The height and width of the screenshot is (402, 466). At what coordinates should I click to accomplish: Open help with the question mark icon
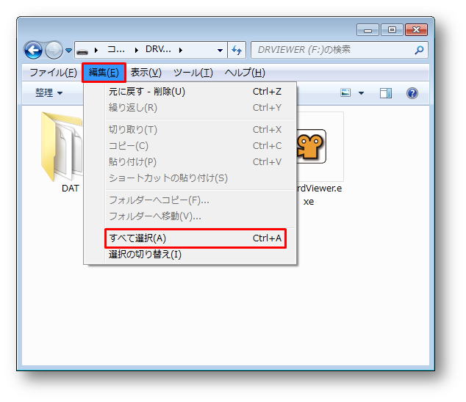click(412, 93)
